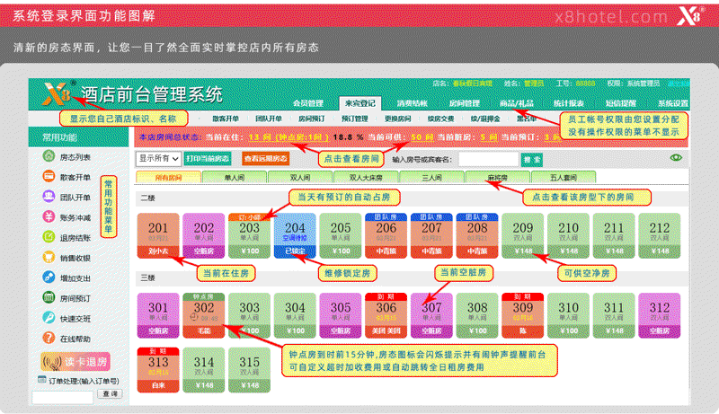Click the 房间预订 dark green calendar icon
719x414 pixels.
[x=49, y=297]
